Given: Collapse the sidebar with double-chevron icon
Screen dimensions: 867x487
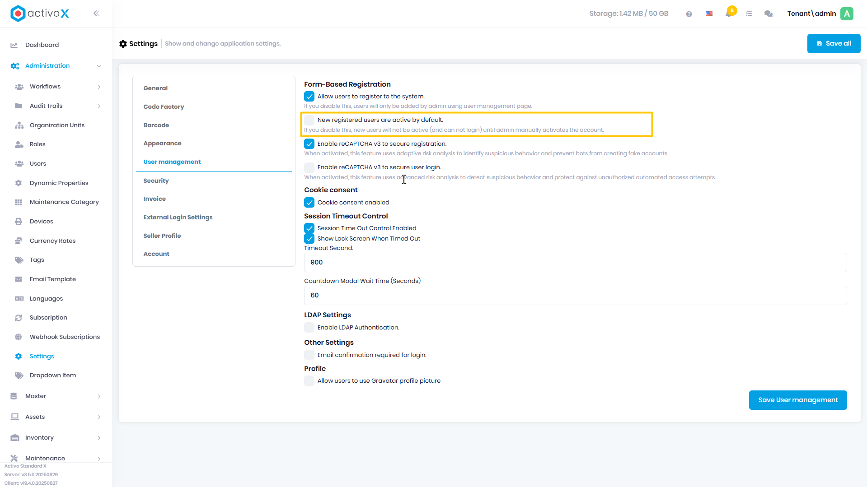Looking at the screenshot, I should (96, 14).
